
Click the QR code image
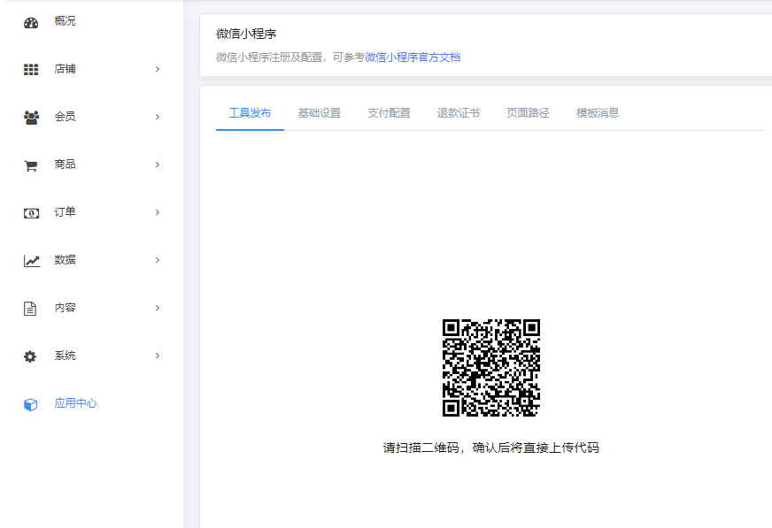491,368
